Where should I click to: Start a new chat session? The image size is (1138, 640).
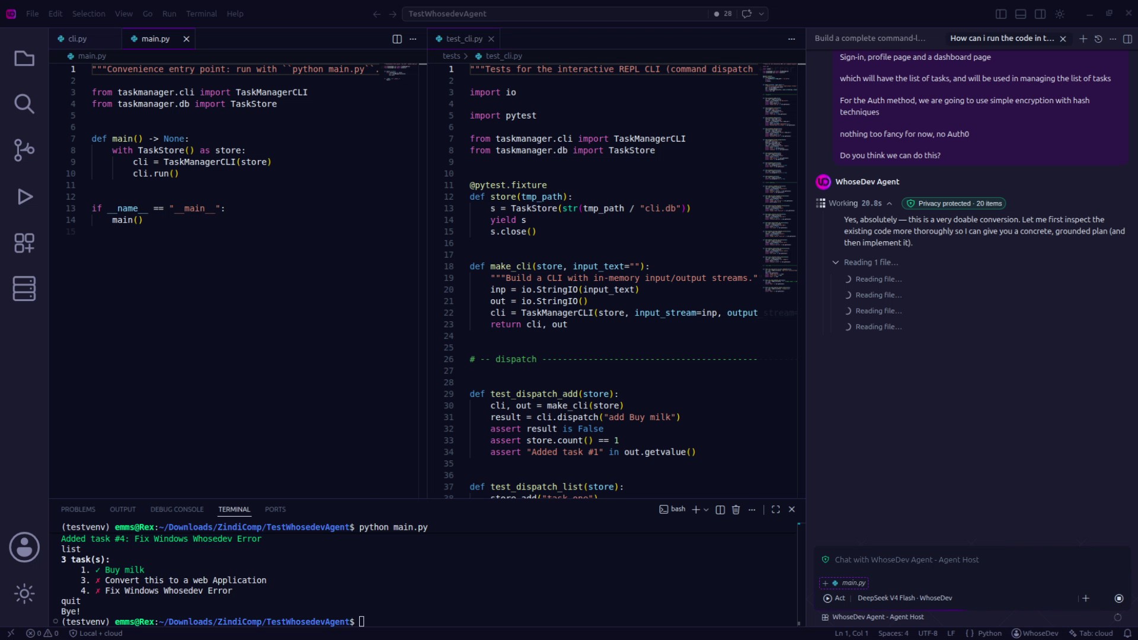coord(1083,39)
